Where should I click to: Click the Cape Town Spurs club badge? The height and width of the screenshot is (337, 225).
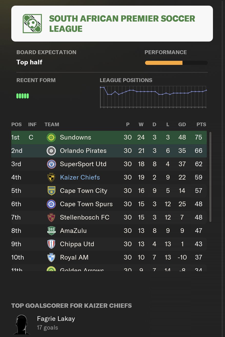point(51,204)
